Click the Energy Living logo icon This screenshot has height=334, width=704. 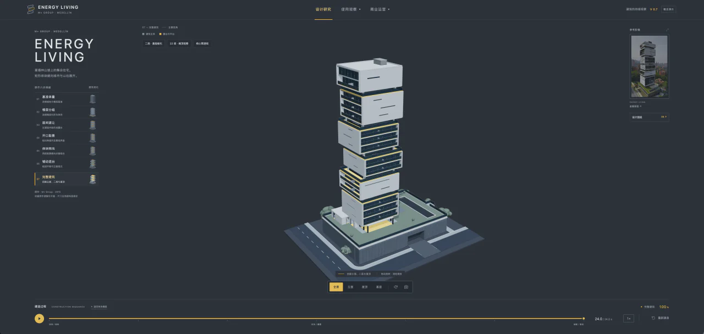point(31,9)
